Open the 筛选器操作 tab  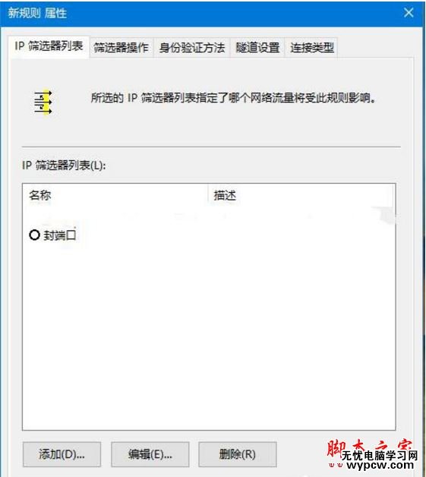121,47
